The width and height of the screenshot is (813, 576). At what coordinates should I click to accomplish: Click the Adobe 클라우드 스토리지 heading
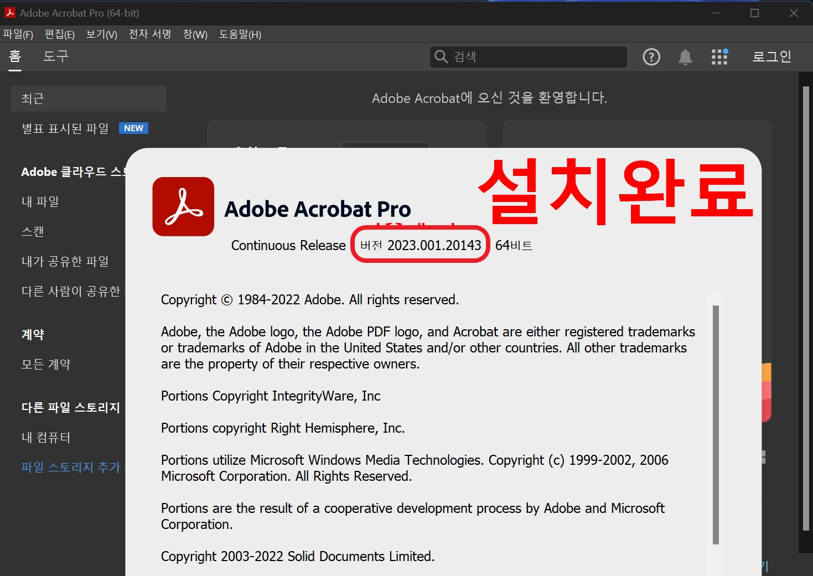(x=73, y=172)
